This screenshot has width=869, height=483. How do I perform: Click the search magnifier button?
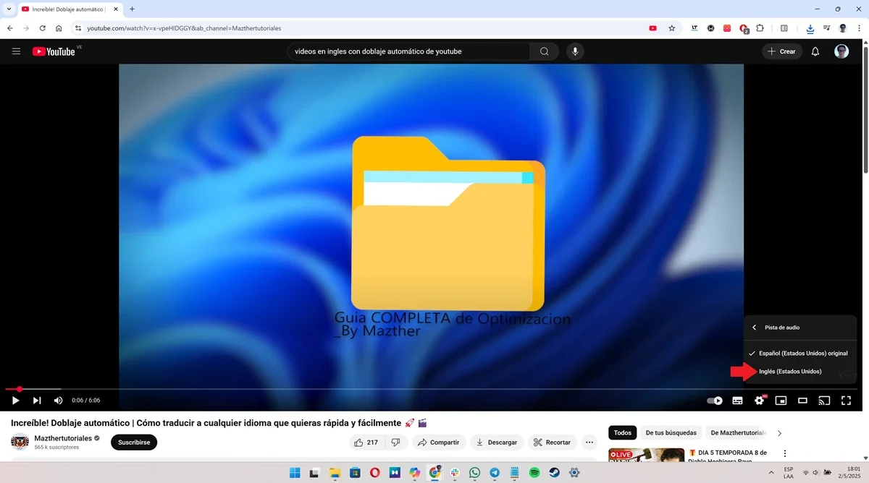coord(544,51)
